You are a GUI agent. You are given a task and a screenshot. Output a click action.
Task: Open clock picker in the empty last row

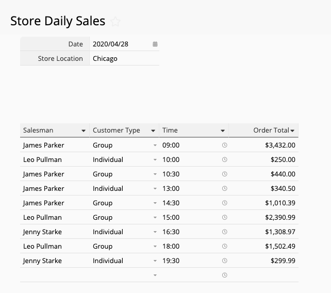pyautogui.click(x=225, y=275)
